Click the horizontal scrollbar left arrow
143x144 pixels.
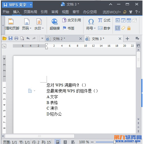pyautogui.click(x=3, y=136)
